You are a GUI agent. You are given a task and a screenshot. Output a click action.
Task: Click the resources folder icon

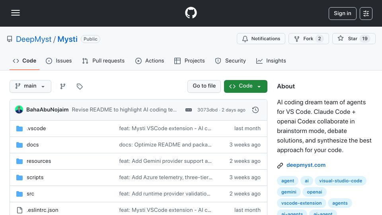[19, 161]
